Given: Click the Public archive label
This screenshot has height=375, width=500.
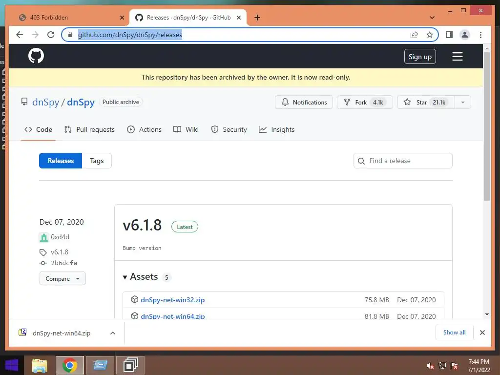Looking at the screenshot, I should click(121, 102).
